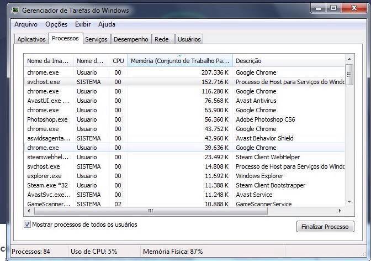The width and height of the screenshot is (371, 261).
Task: Select the aswidsagenta process row
Action: click(x=184, y=138)
